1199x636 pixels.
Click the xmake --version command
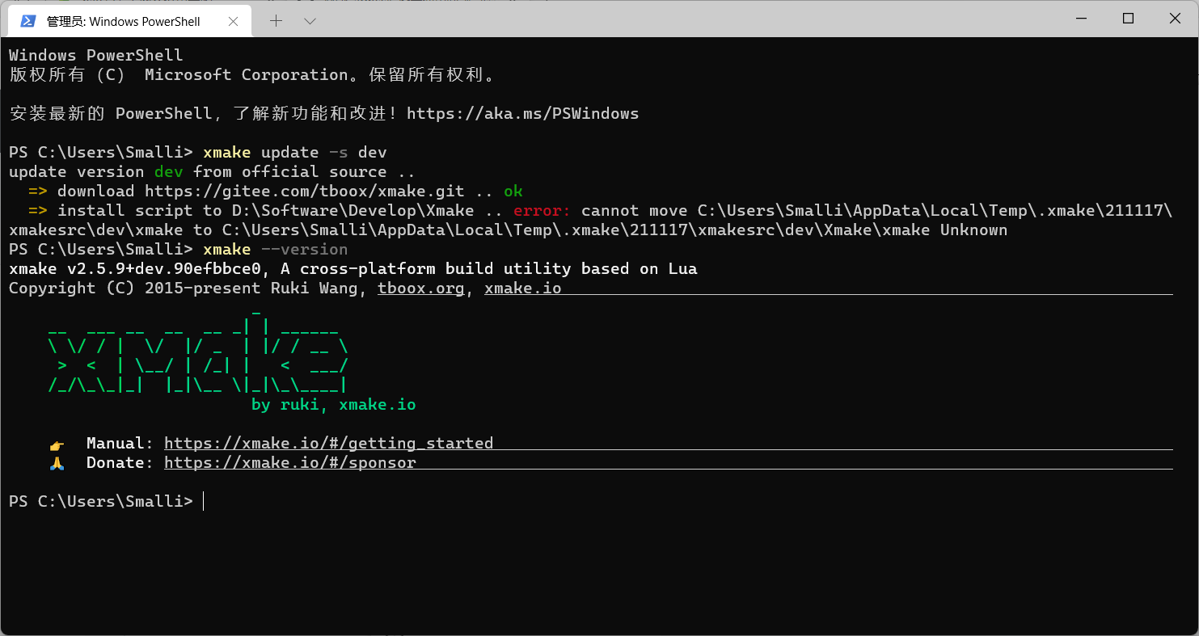point(276,250)
